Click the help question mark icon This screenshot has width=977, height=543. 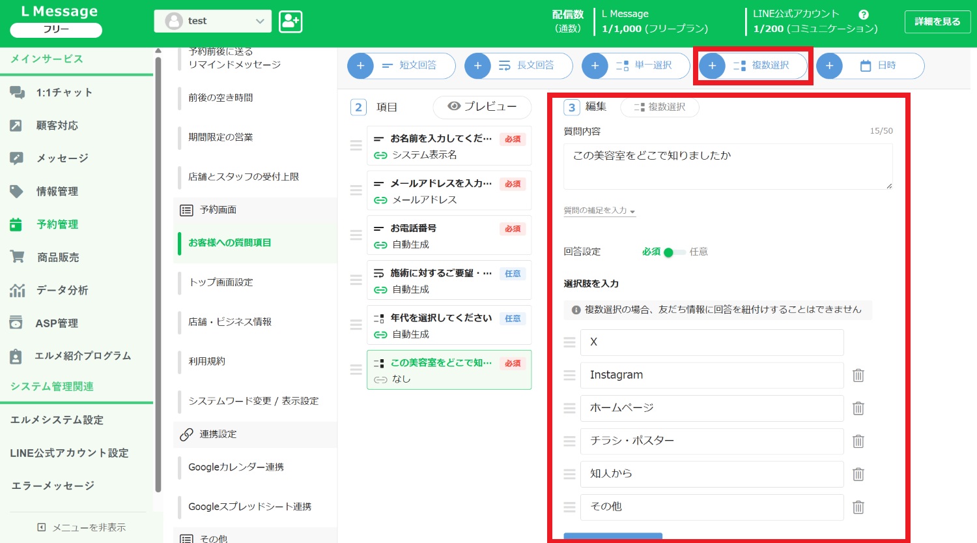click(x=864, y=14)
